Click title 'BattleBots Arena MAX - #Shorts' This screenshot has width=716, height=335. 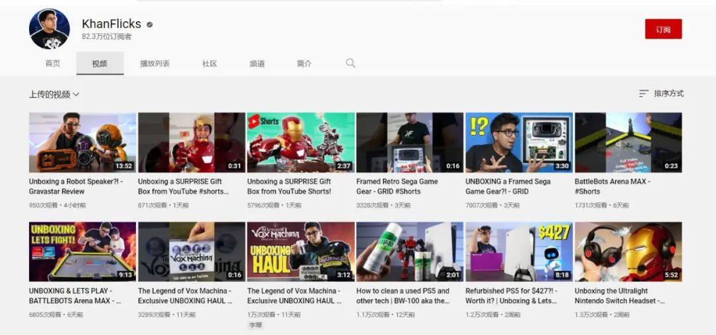613,187
